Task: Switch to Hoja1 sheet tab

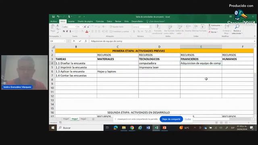Action: point(66,119)
